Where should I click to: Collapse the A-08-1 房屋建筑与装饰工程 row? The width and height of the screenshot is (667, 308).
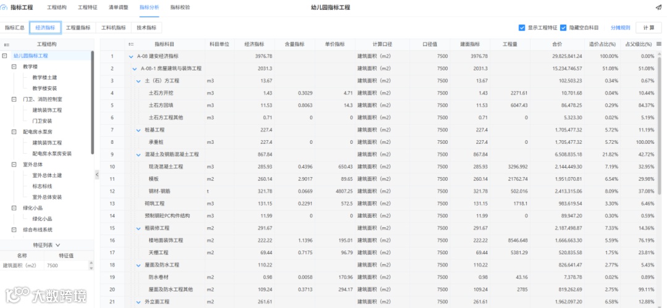pos(135,69)
